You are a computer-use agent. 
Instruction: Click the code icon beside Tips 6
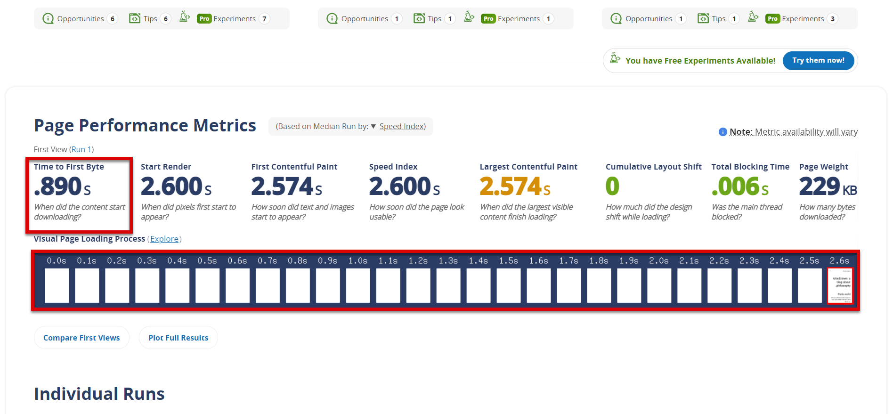pos(135,18)
